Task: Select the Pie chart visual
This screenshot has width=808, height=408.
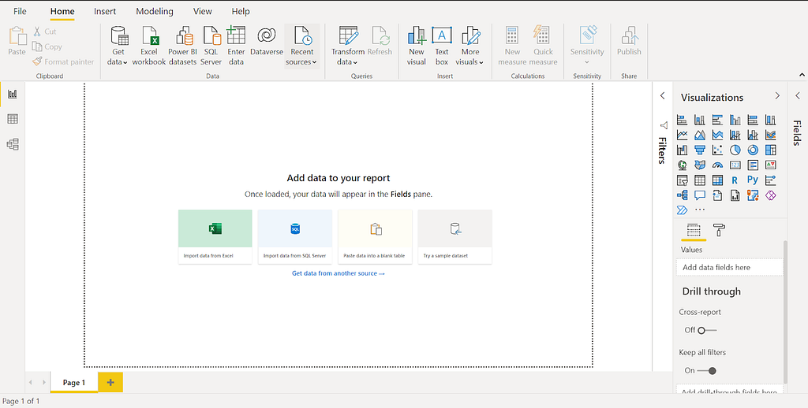Action: [x=735, y=150]
